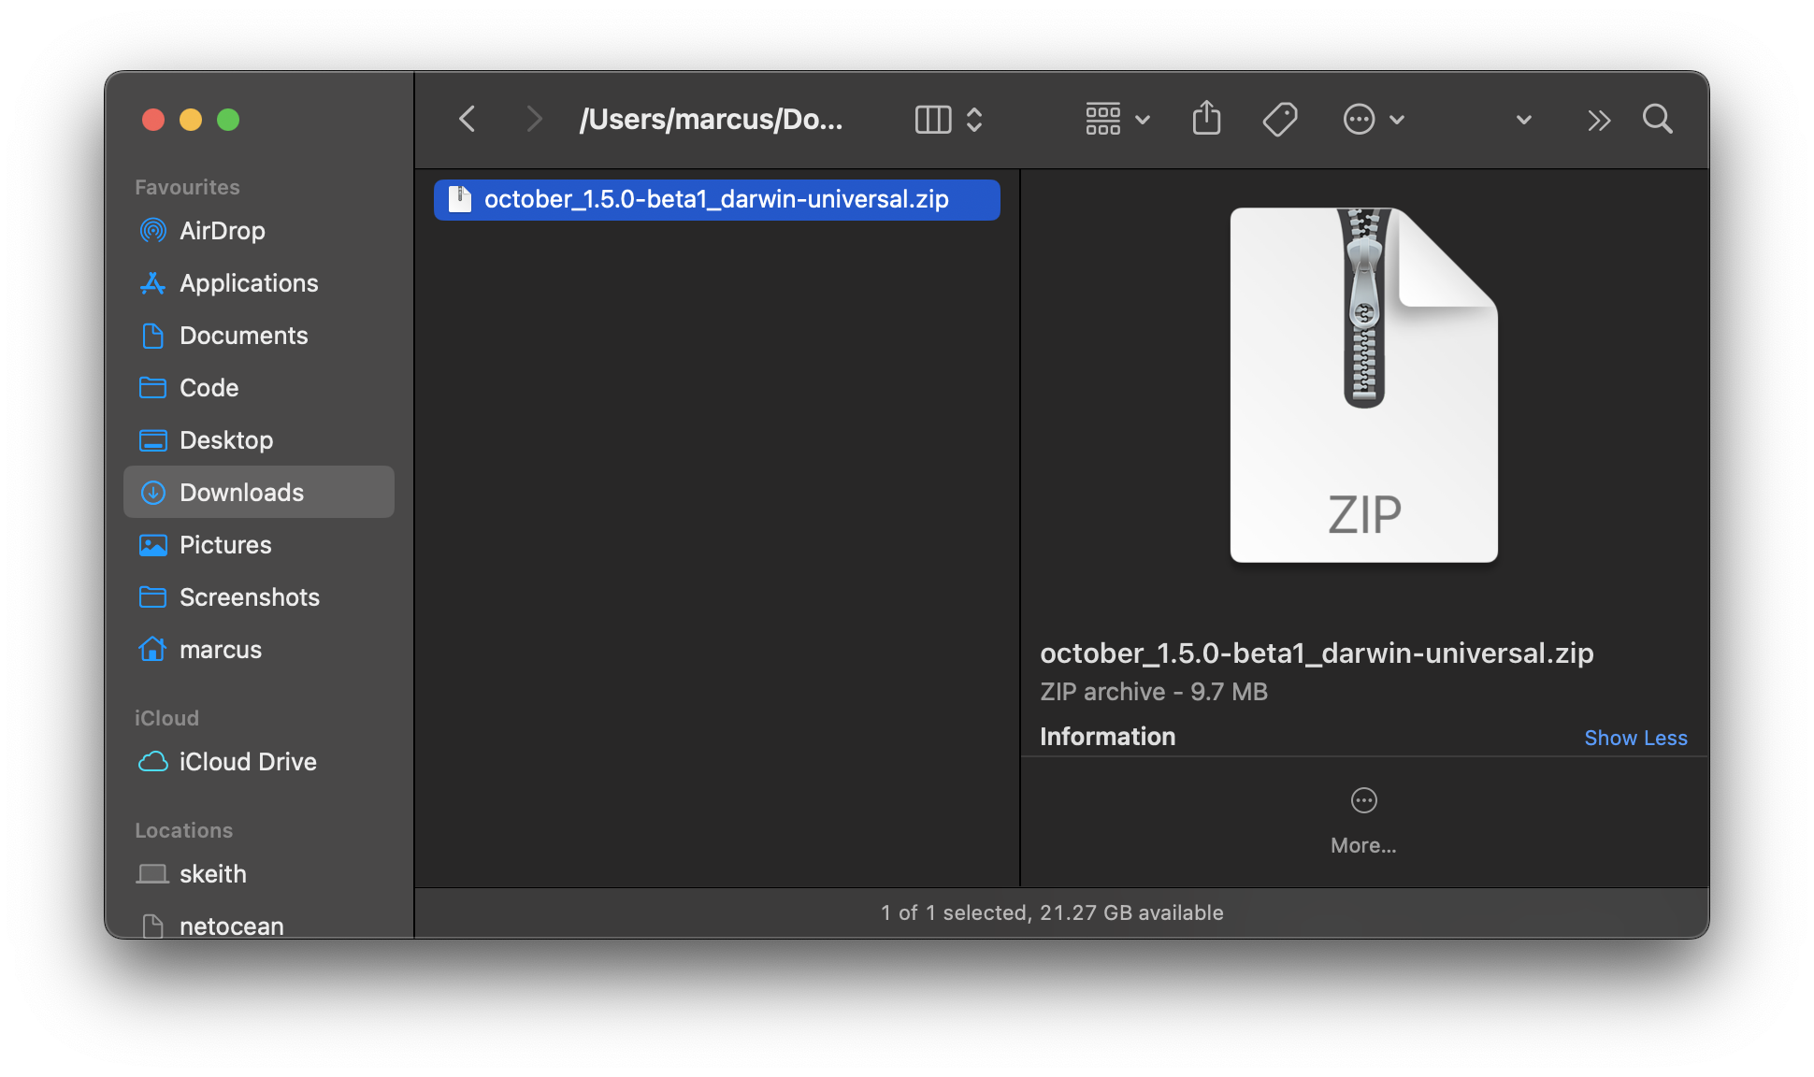Go back with the left arrow
The image size is (1814, 1077).
[468, 120]
